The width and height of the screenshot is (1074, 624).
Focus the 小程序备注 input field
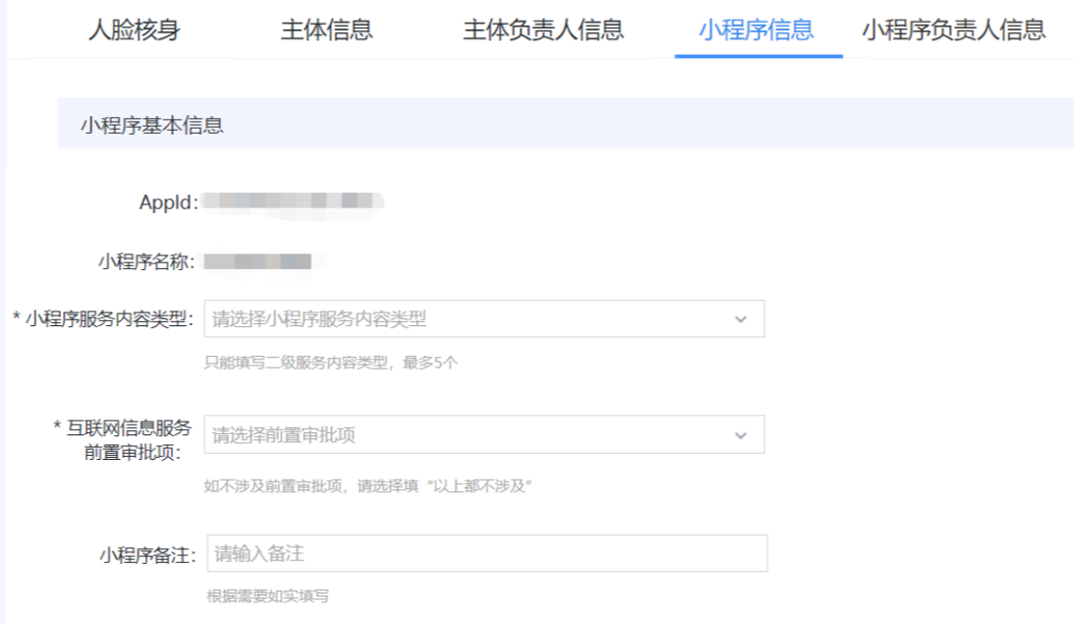[x=486, y=554]
